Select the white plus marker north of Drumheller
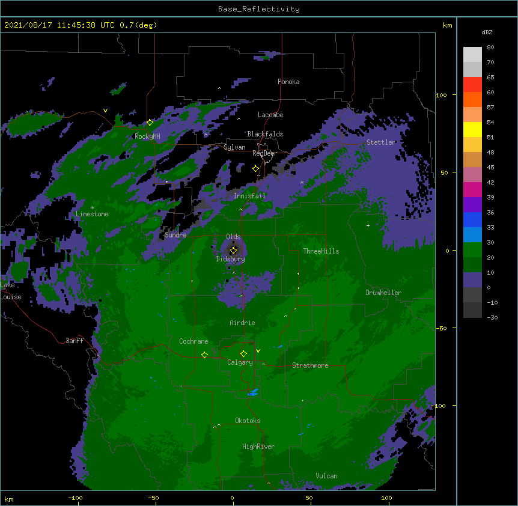 [368, 225]
